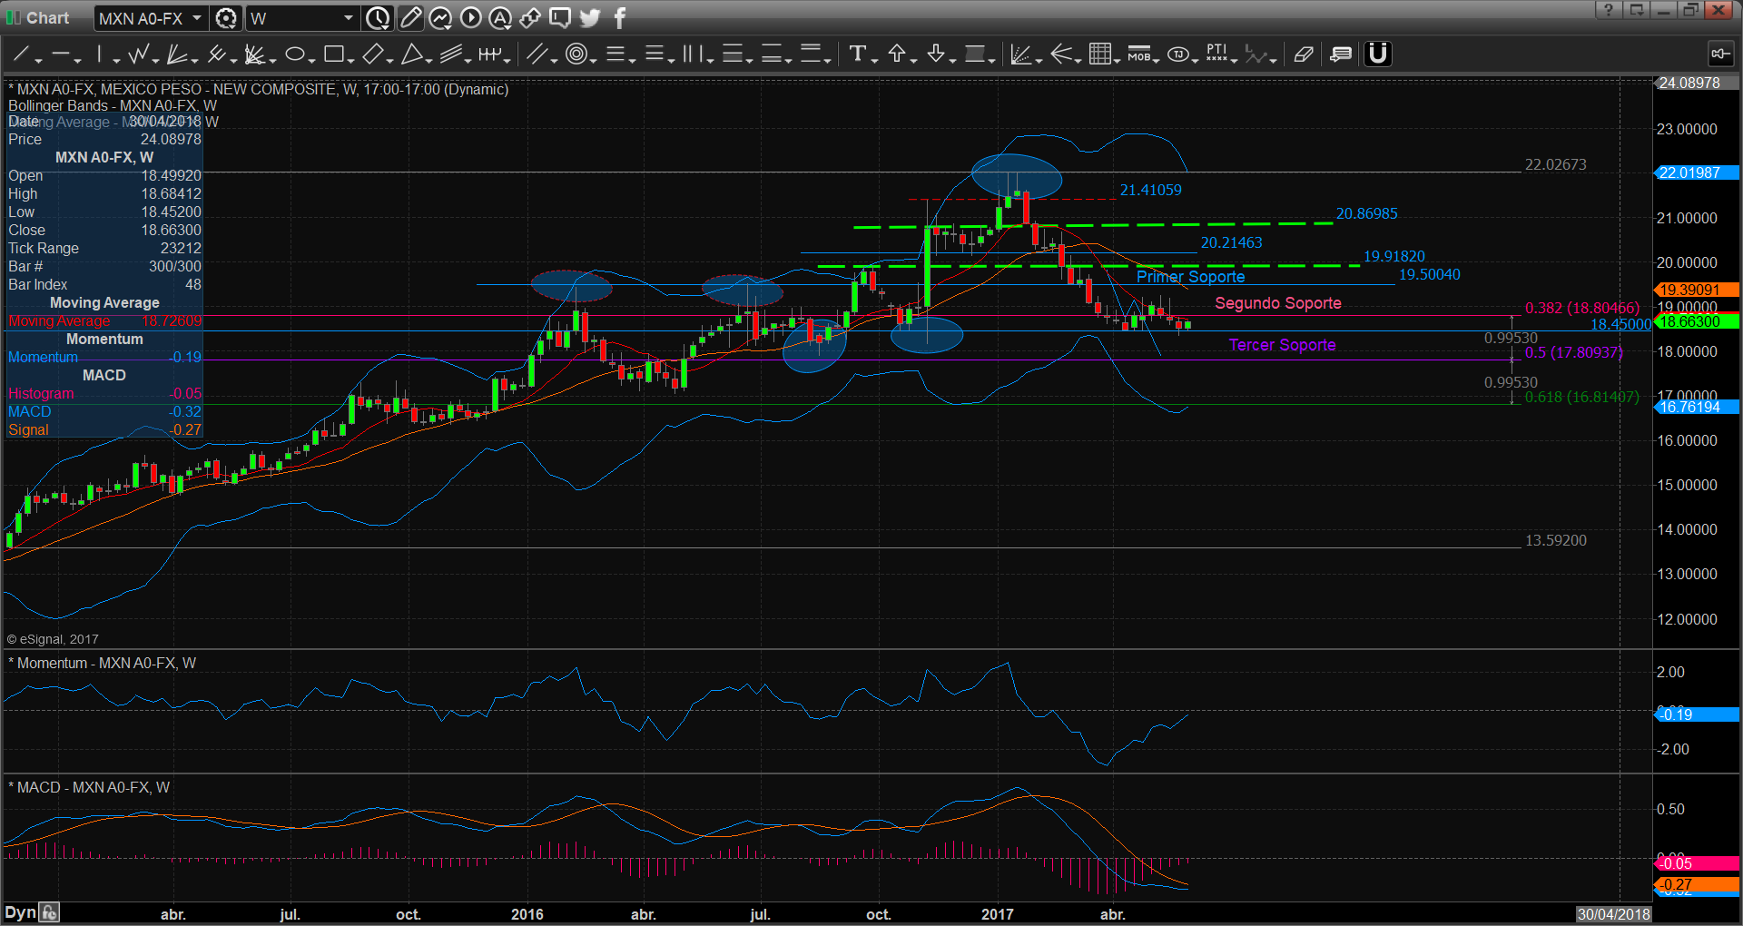Click the MACD pane title
This screenshot has height=926, width=1743.
point(88,788)
